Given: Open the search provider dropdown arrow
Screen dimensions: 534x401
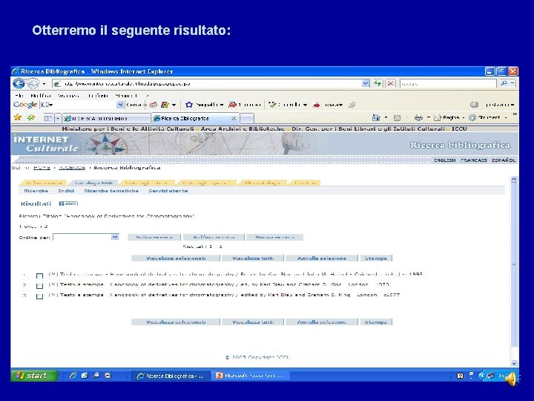Looking at the screenshot, I should click(512, 83).
